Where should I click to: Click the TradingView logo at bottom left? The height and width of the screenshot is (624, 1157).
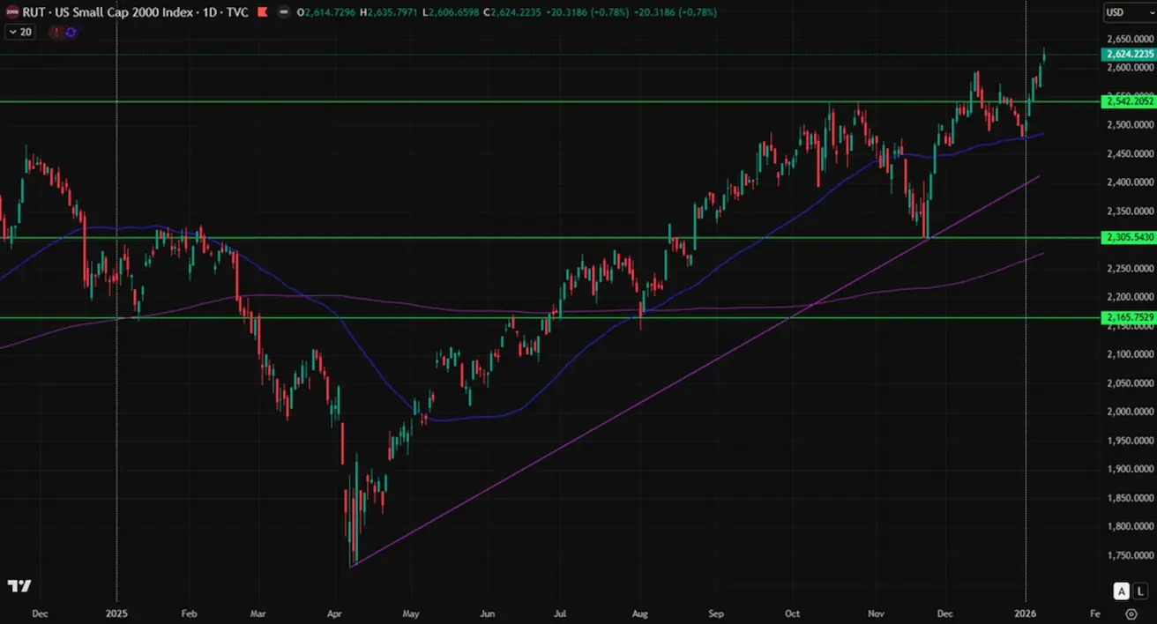[19, 586]
